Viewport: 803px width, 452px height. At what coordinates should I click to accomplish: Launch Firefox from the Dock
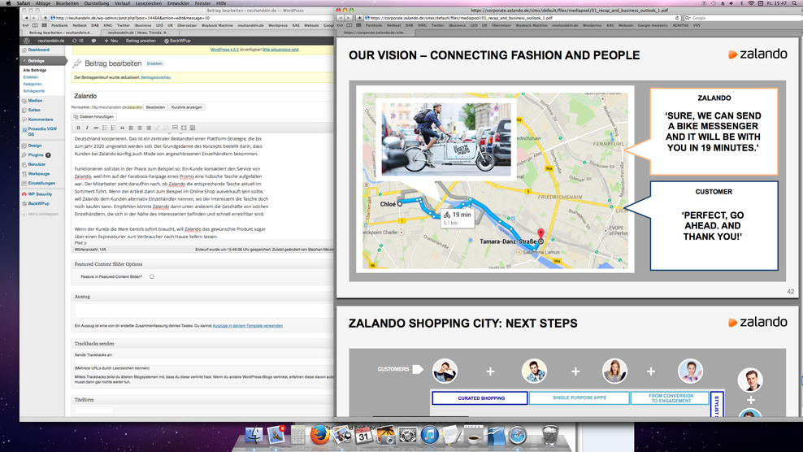coord(319,436)
